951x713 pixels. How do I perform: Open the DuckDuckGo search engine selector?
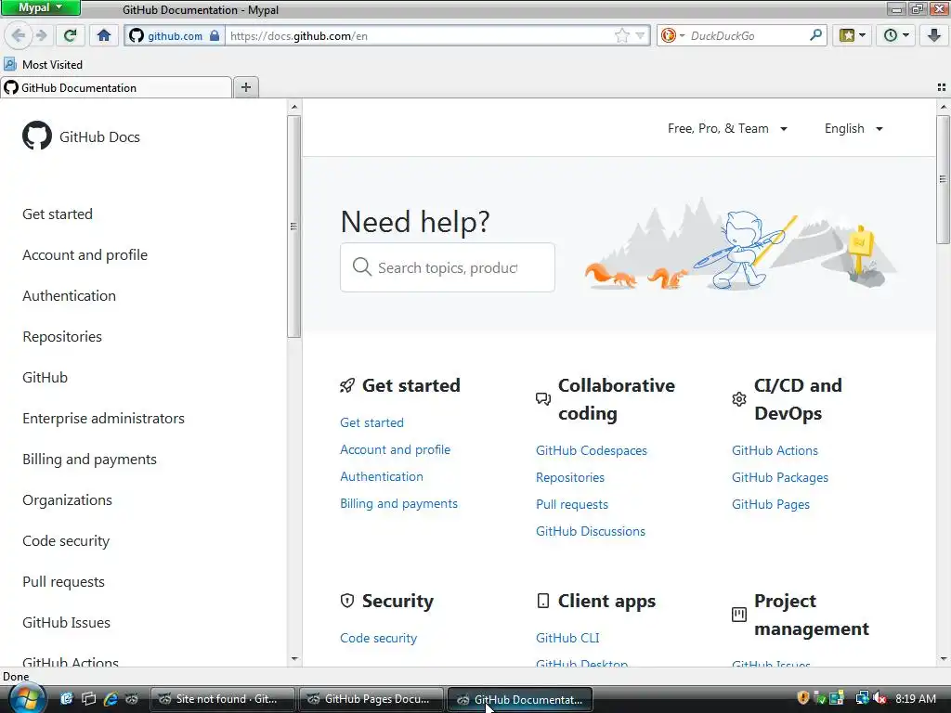(672, 36)
